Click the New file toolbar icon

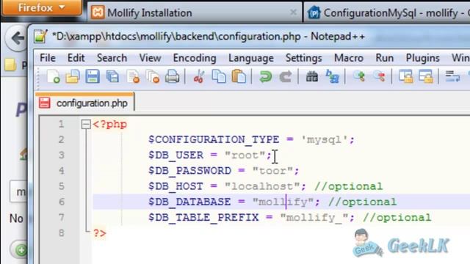(54, 77)
